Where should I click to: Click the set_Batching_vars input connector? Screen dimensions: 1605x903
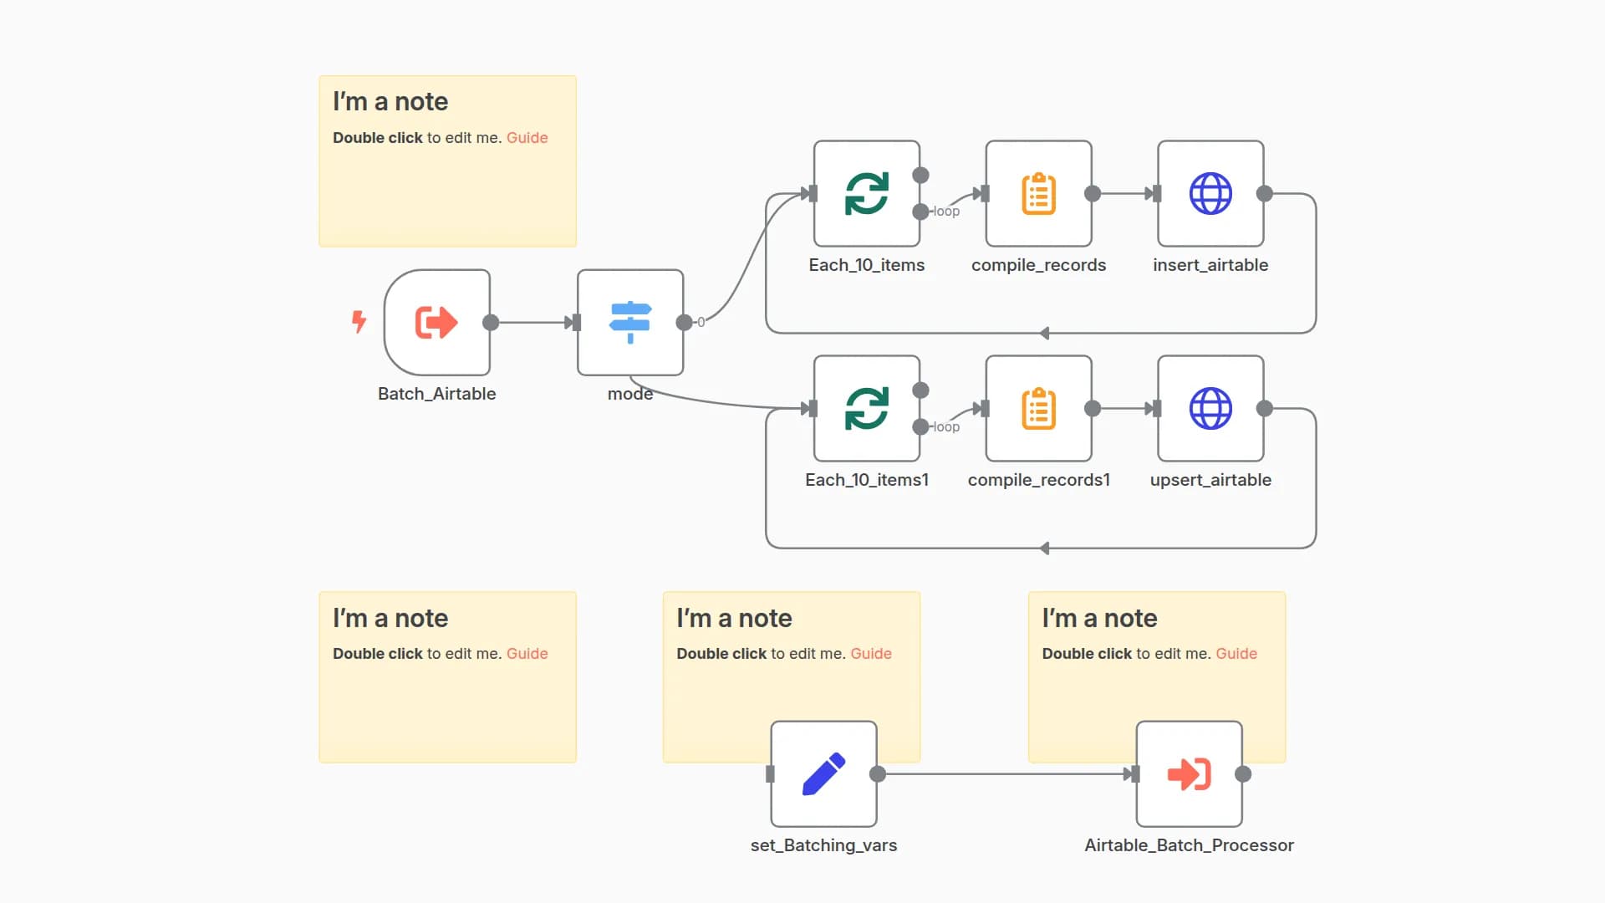(x=770, y=774)
